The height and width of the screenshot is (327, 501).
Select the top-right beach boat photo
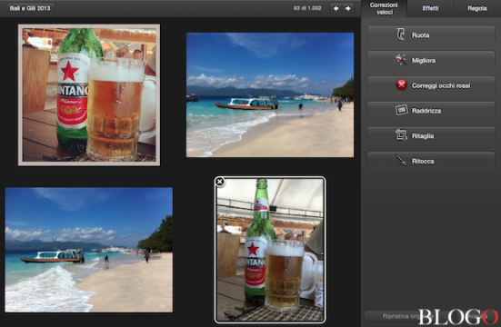coord(270,94)
